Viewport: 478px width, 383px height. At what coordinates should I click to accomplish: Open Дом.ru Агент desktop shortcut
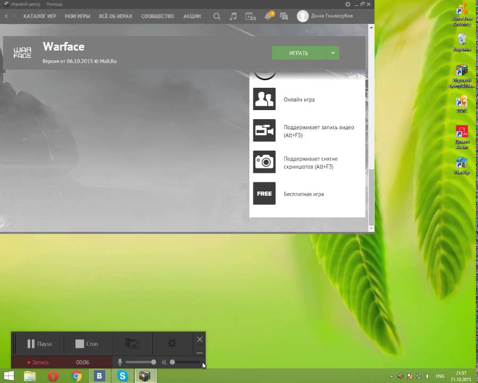click(x=462, y=137)
